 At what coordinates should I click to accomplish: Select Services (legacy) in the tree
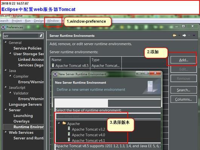(x=31, y=65)
